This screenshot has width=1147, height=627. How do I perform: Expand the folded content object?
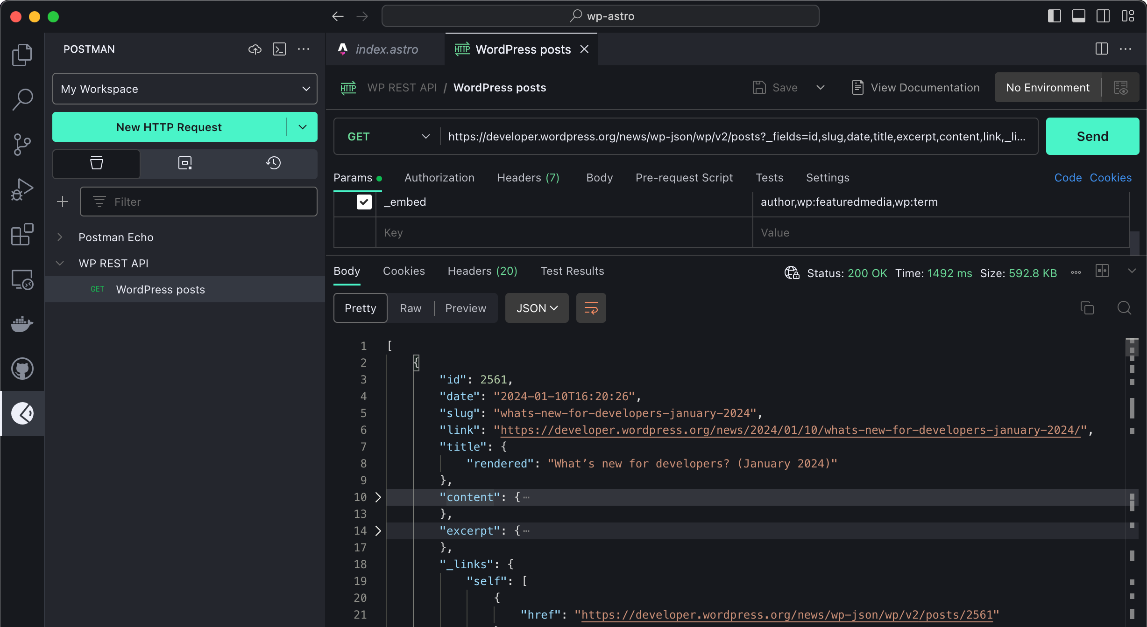[378, 497]
